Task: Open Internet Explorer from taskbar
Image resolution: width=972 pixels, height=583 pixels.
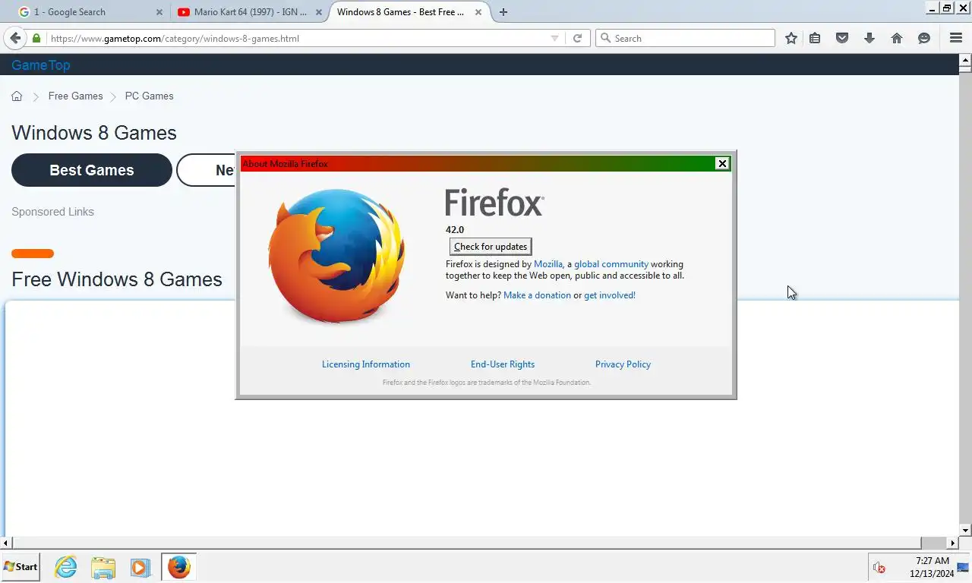Action: click(66, 566)
